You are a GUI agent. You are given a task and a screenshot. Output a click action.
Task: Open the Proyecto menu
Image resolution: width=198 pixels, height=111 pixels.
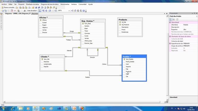click(21, 4)
